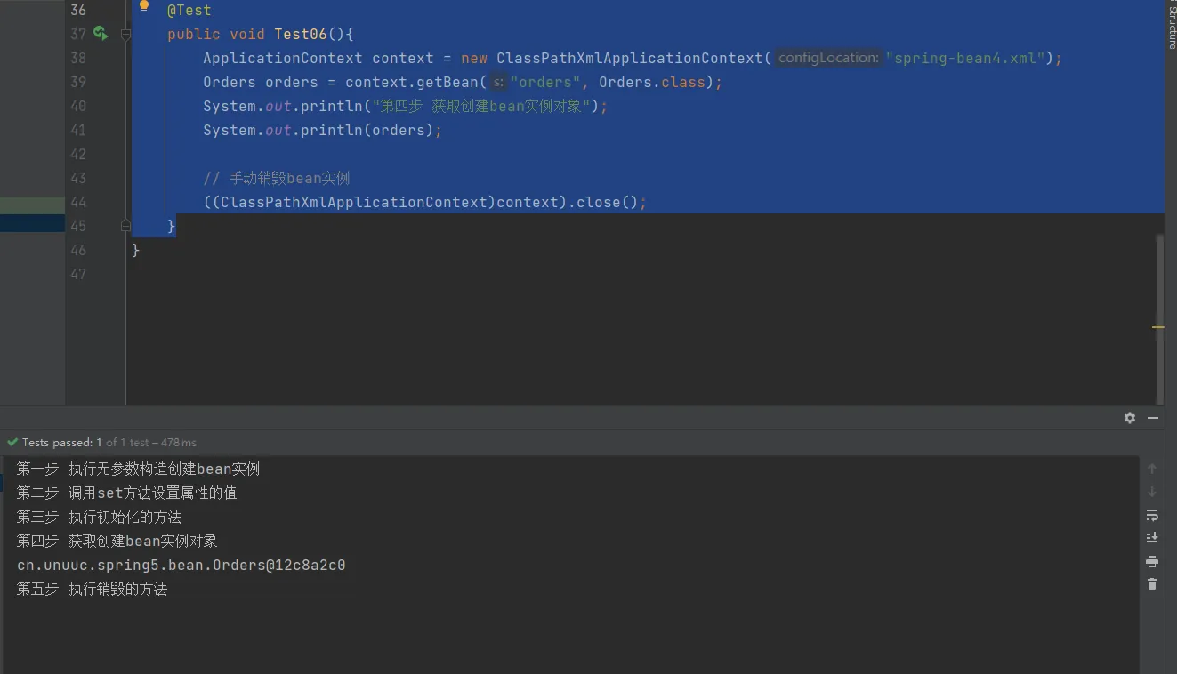
Task: Click line number 46 in the gutter
Action: [78, 250]
